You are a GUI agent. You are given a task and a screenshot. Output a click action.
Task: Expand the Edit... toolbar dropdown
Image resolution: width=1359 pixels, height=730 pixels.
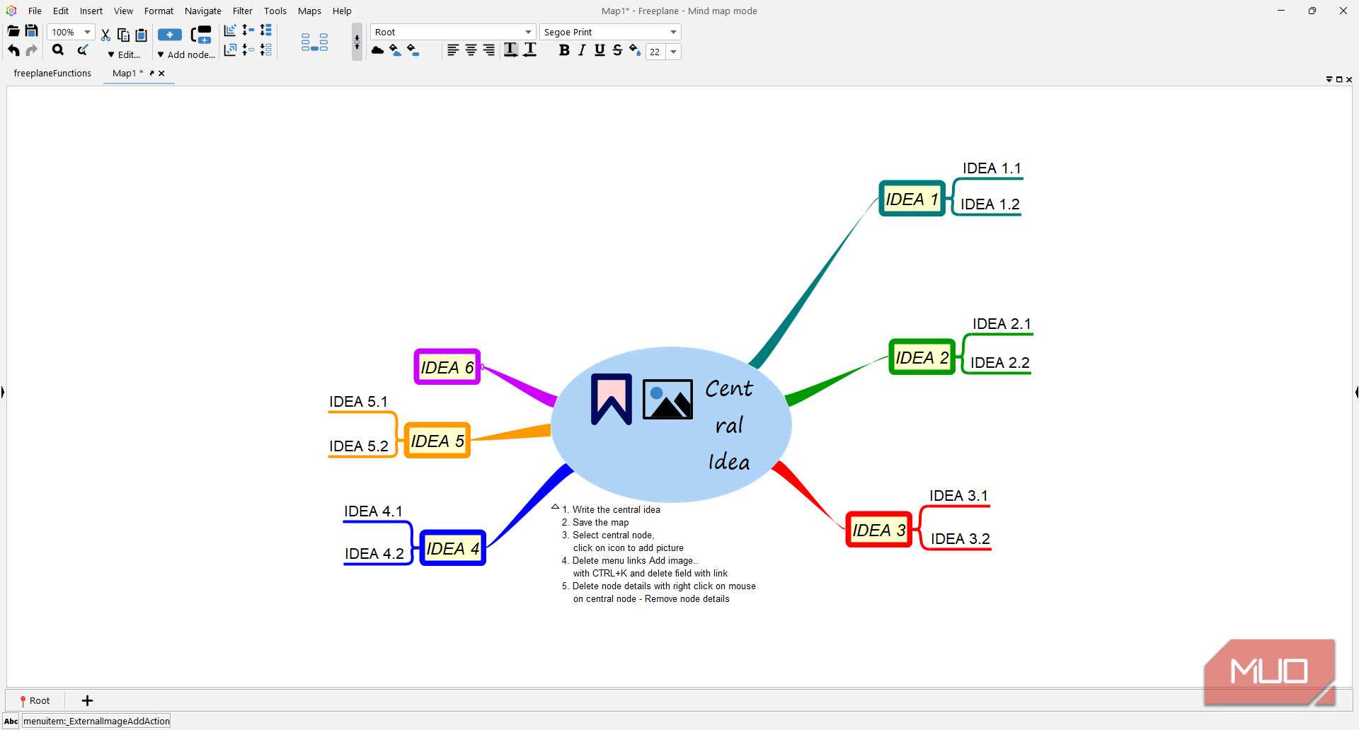pos(124,54)
